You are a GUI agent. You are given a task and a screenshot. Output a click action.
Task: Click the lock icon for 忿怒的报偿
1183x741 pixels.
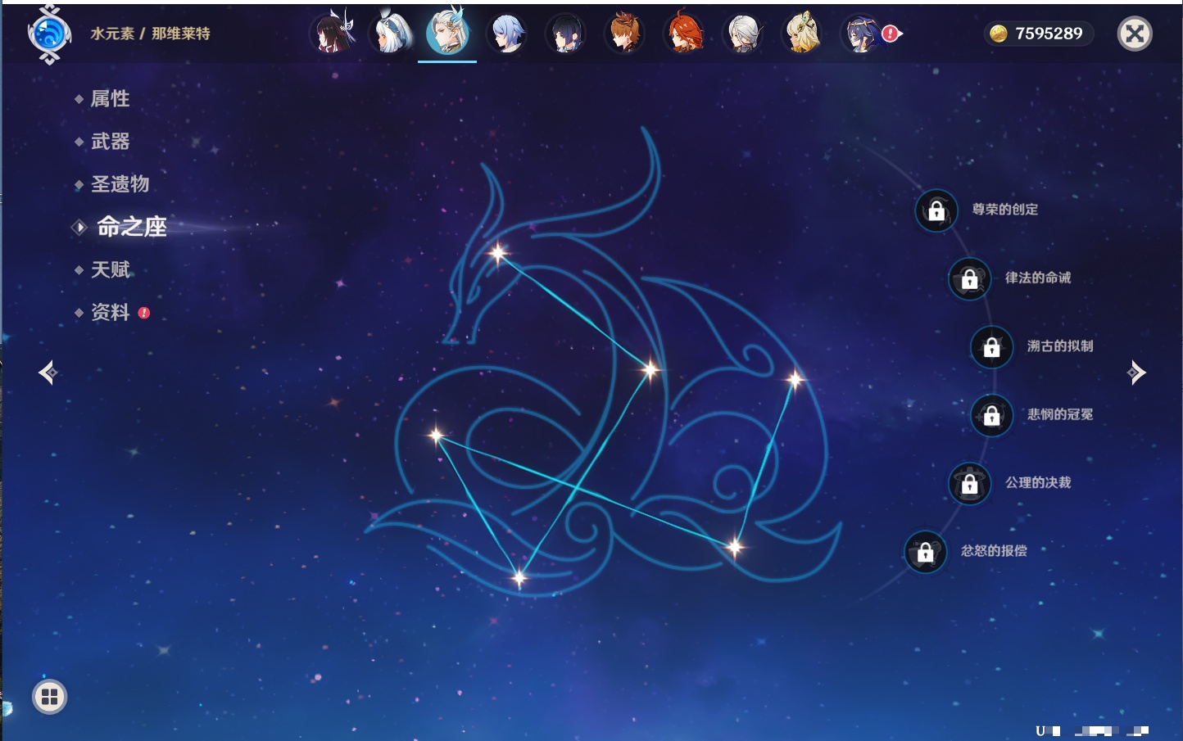[925, 553]
